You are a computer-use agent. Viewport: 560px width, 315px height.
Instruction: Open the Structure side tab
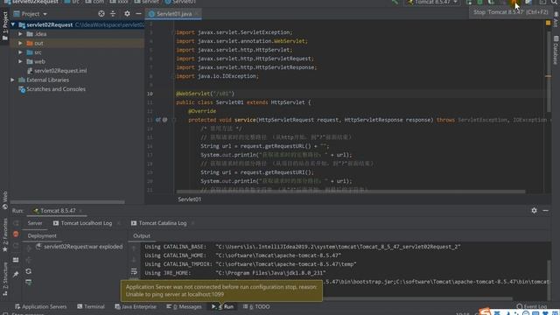(4, 279)
